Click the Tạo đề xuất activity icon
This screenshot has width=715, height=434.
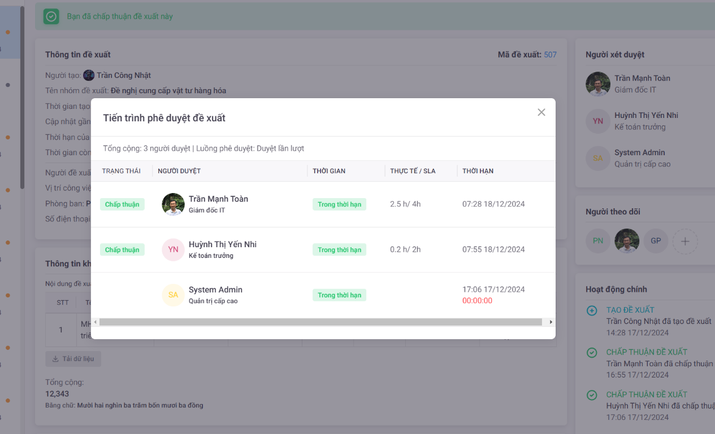(x=592, y=310)
